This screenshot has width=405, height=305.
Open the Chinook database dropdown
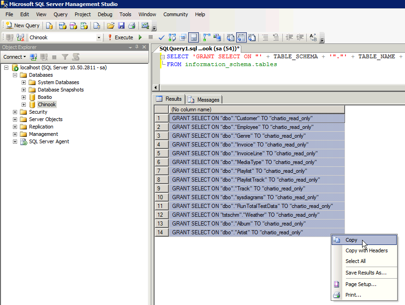[x=100, y=37]
